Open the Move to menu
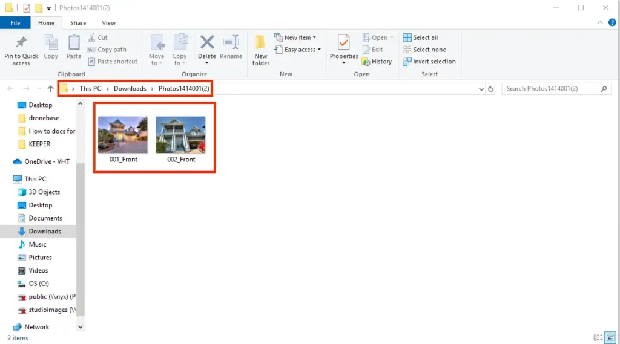The height and width of the screenshot is (344, 620). pos(157,50)
